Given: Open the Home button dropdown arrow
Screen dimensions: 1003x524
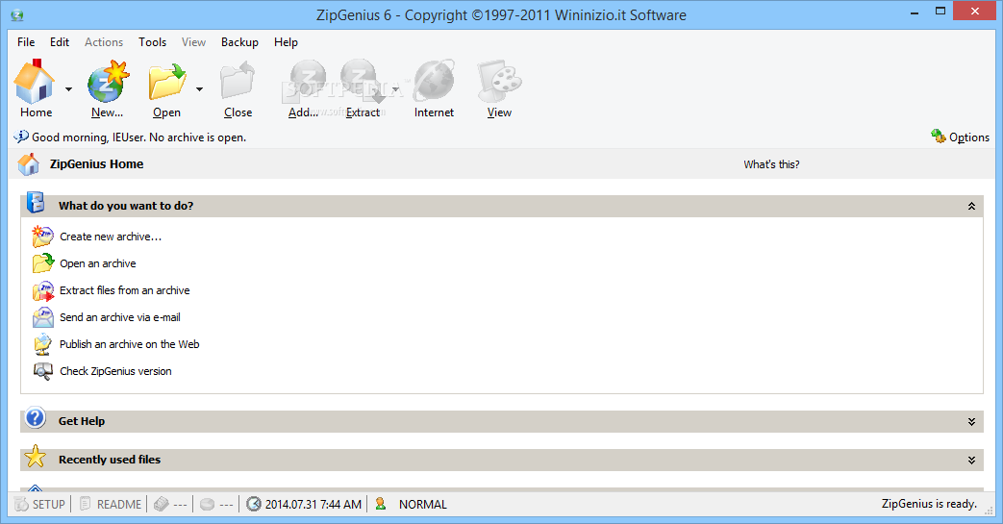Looking at the screenshot, I should coord(68,89).
